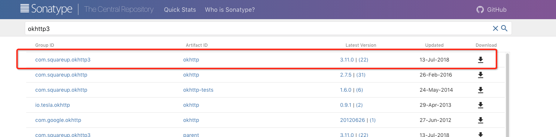This screenshot has height=137, width=556.
Task: Open okhttp-tests artifact link
Action: [x=198, y=90]
